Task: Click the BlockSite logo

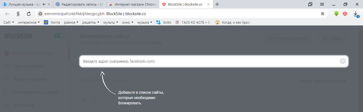Action: [x=18, y=36]
